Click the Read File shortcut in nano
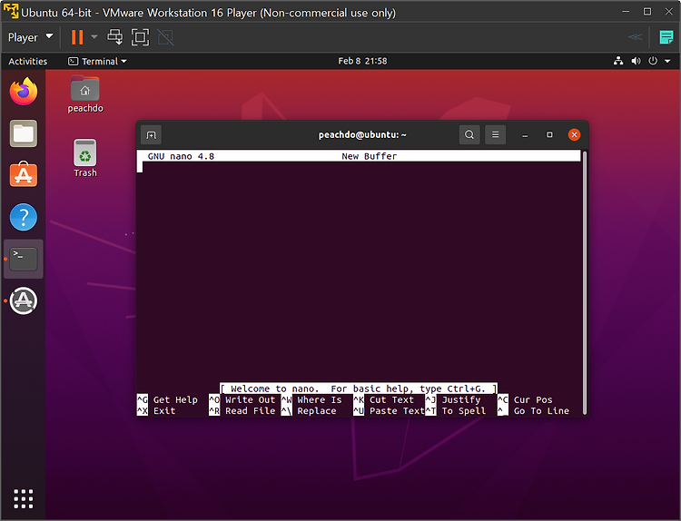The image size is (681, 521). pos(242,411)
